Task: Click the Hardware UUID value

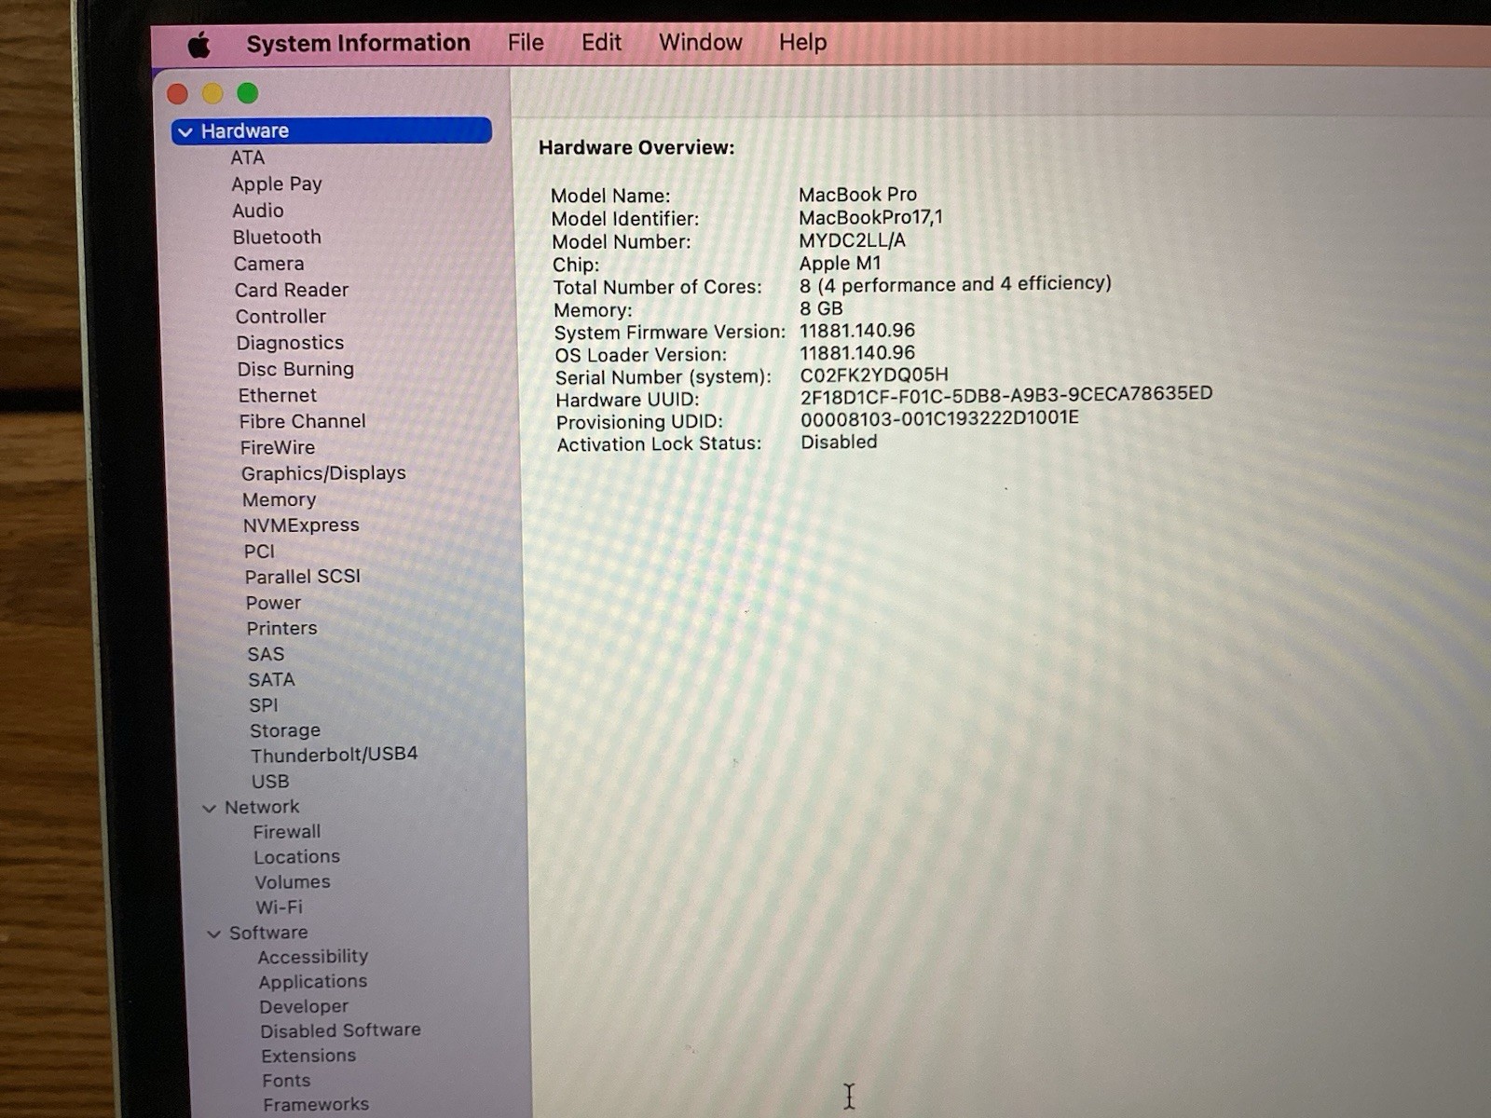Action: click(x=1006, y=395)
